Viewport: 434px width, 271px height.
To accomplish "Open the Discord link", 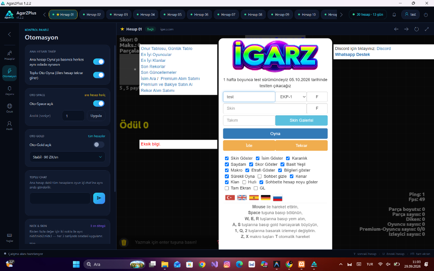I will coord(384,48).
